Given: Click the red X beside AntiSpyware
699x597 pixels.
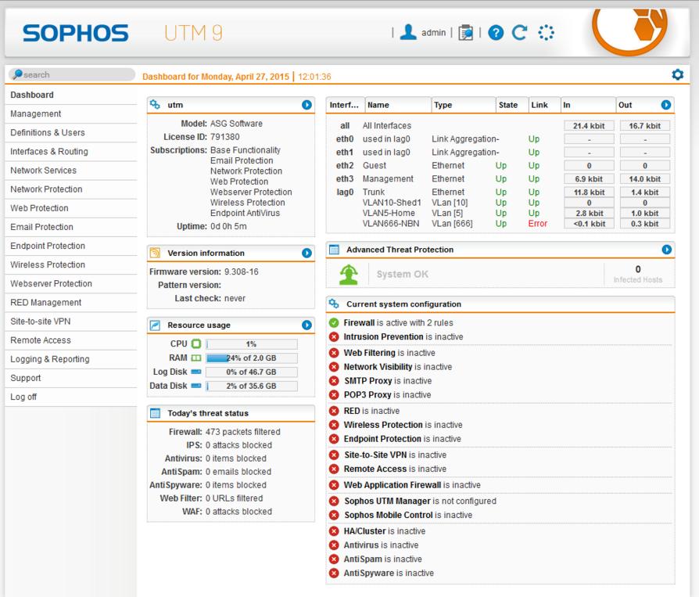Looking at the screenshot, I should 334,573.
